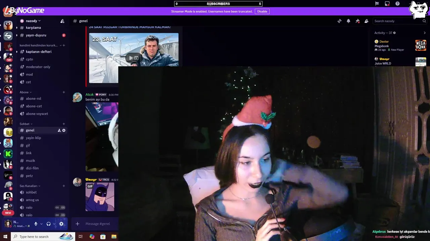Invite people icon beside nazody server name
The image size is (430, 241).
[x=62, y=21]
